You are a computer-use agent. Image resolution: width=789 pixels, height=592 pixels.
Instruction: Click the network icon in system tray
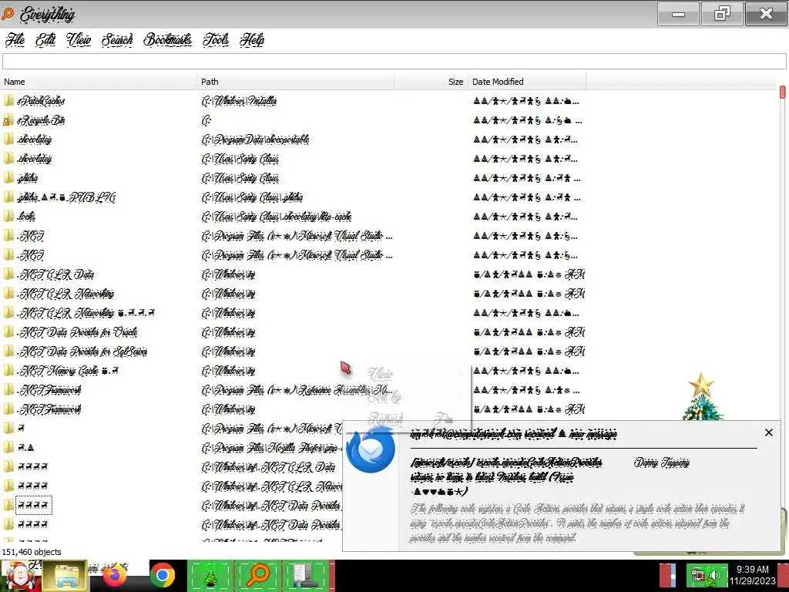click(x=698, y=577)
